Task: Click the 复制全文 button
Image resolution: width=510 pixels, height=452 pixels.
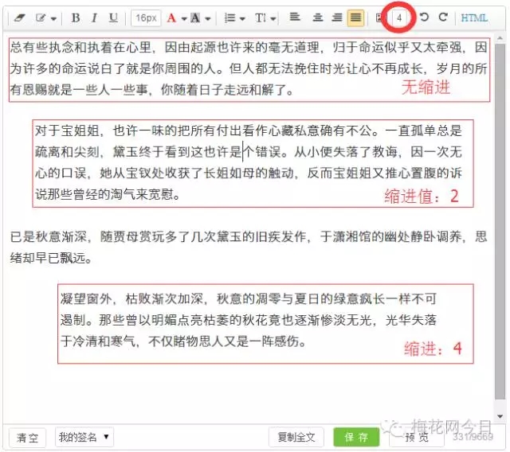Action: click(x=296, y=437)
